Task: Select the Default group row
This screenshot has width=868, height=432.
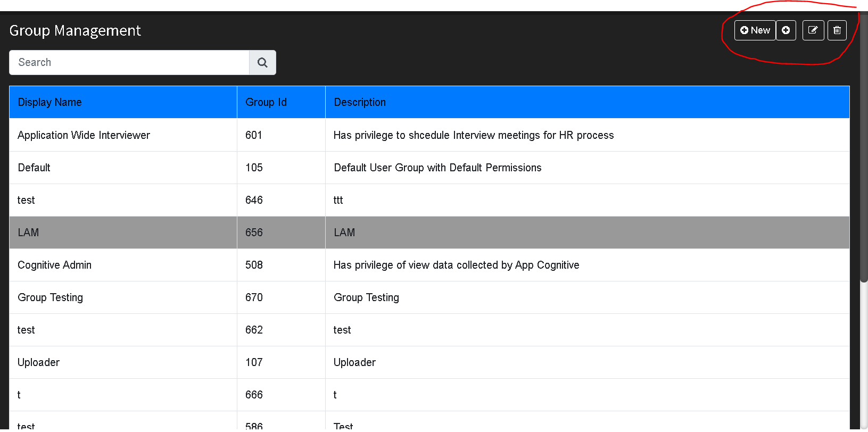Action: point(429,168)
